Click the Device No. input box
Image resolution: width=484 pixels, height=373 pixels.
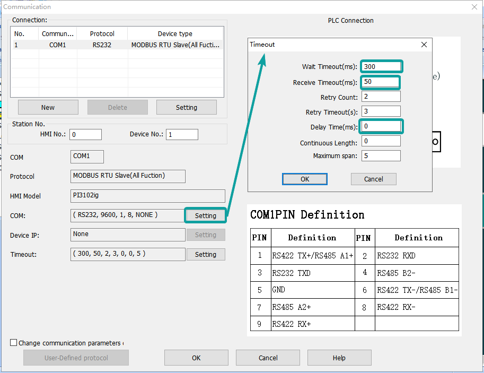(x=182, y=134)
